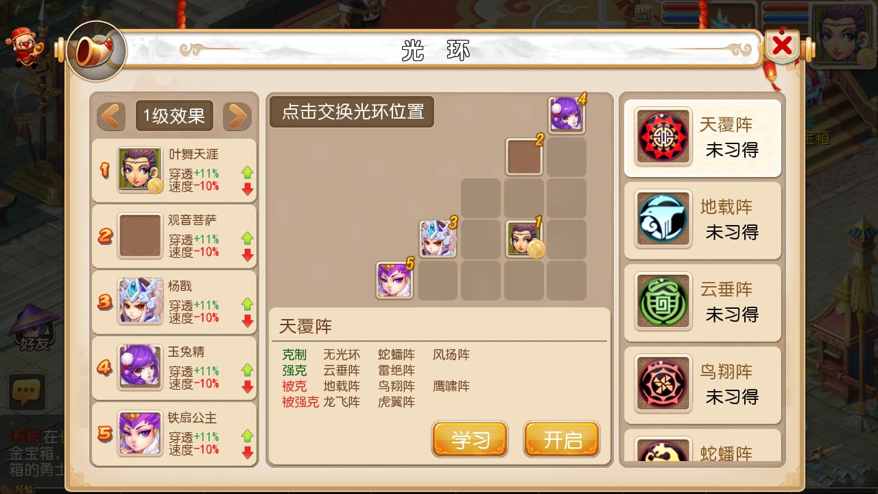This screenshot has height=494, width=878.
Task: Click the 开启 button
Action: click(562, 440)
